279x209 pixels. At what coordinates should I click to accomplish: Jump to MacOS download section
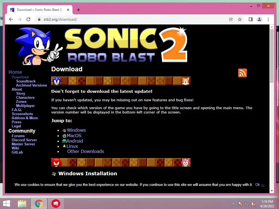[74, 136]
